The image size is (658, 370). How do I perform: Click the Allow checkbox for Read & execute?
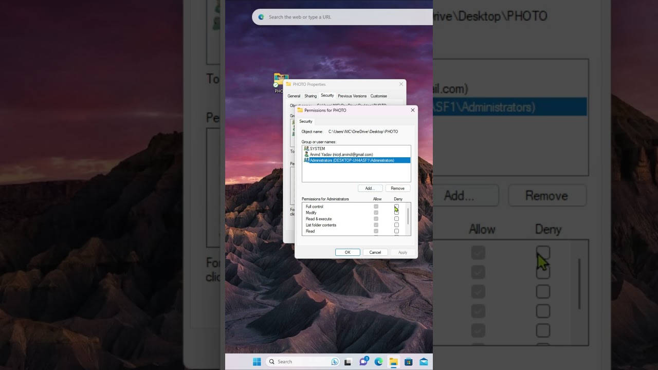[376, 219]
